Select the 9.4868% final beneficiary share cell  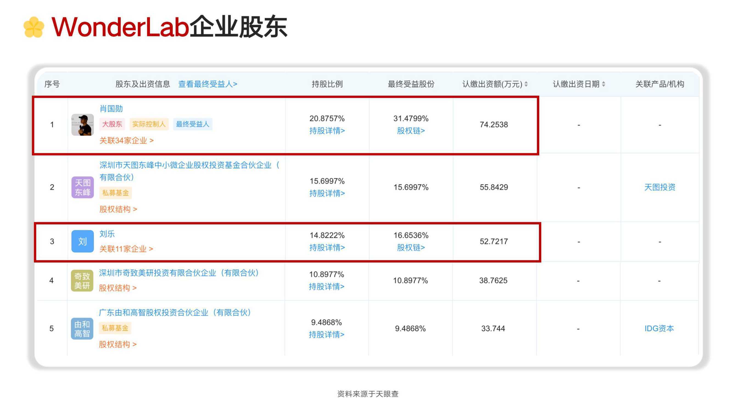pos(410,329)
